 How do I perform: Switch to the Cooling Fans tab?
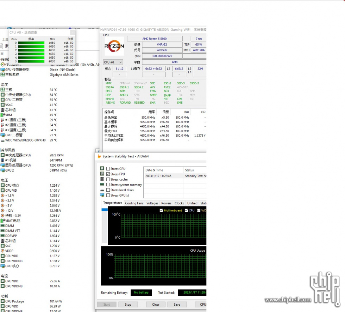[x=134, y=203]
